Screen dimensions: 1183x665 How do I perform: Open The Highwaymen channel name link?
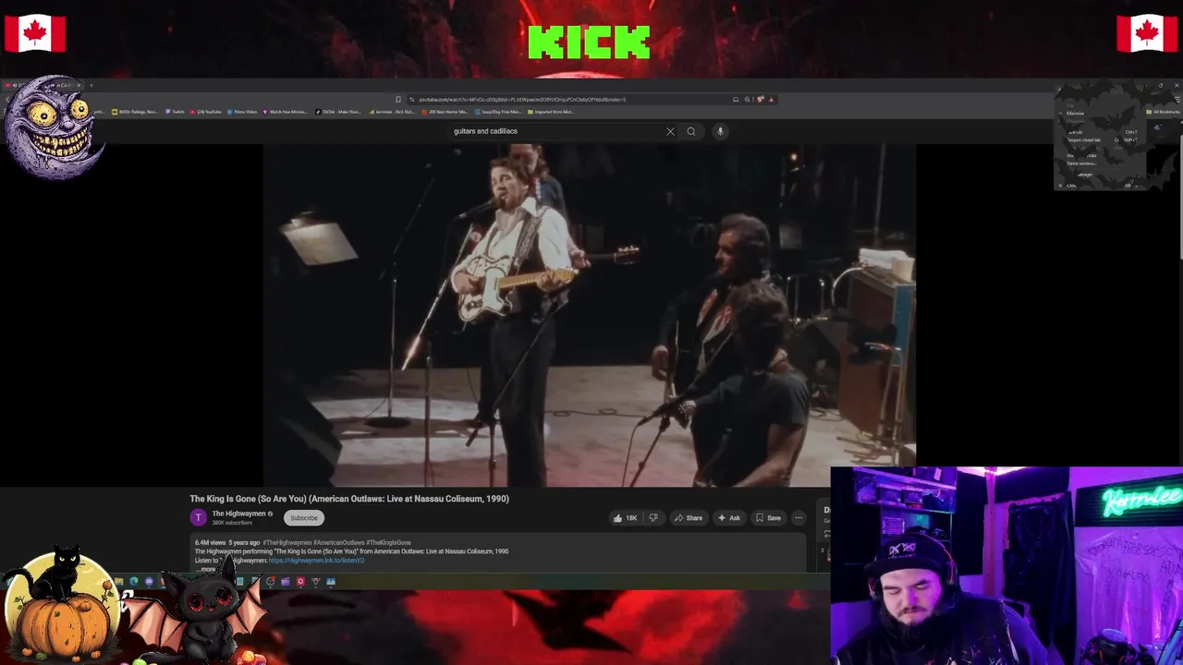pos(239,514)
